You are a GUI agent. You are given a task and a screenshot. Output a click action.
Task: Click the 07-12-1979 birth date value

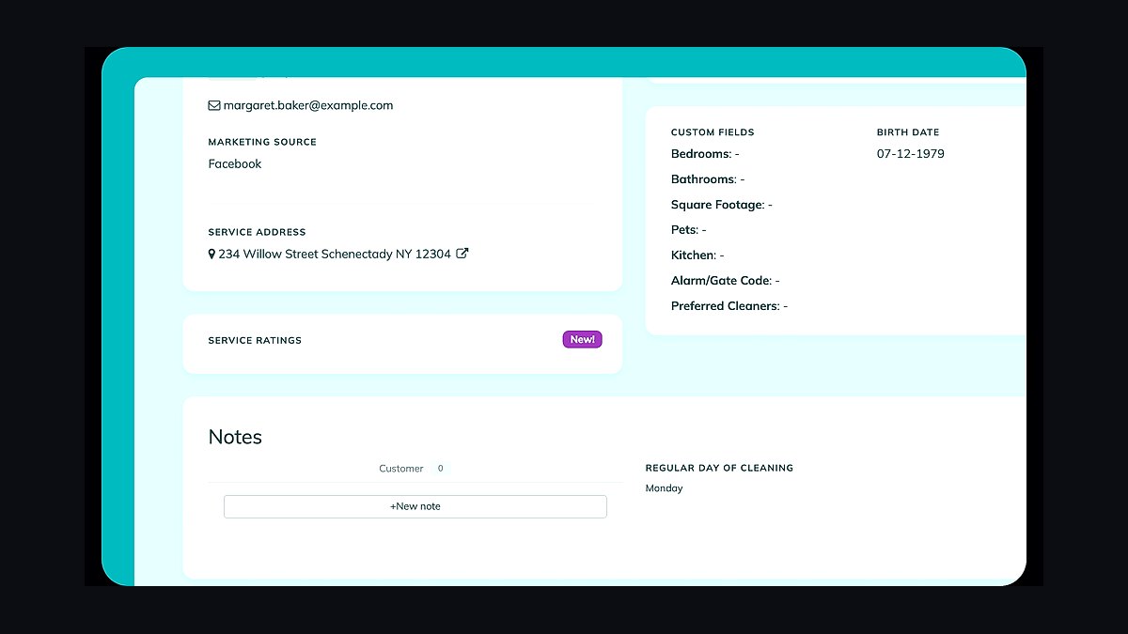[911, 154]
